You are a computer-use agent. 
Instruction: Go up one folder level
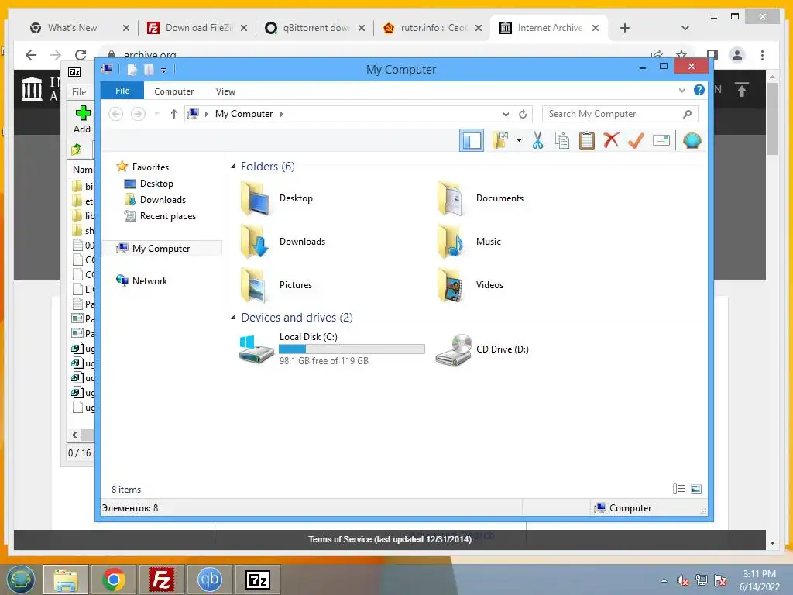(x=174, y=114)
